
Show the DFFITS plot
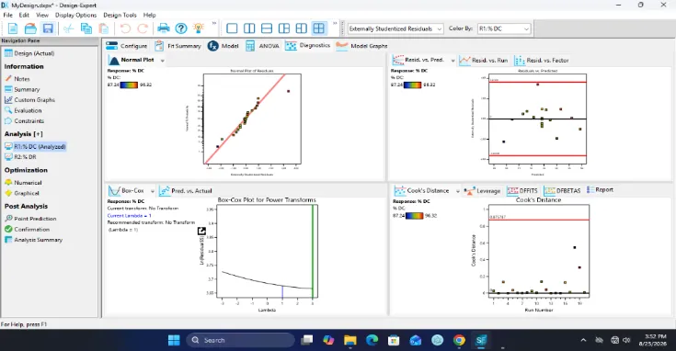pyautogui.click(x=522, y=191)
